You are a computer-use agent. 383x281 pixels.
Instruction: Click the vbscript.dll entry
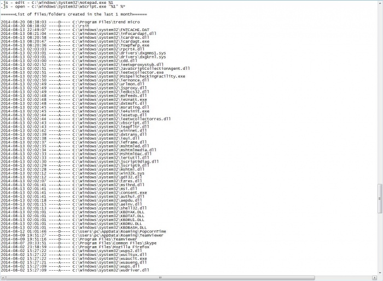tap(75, 123)
